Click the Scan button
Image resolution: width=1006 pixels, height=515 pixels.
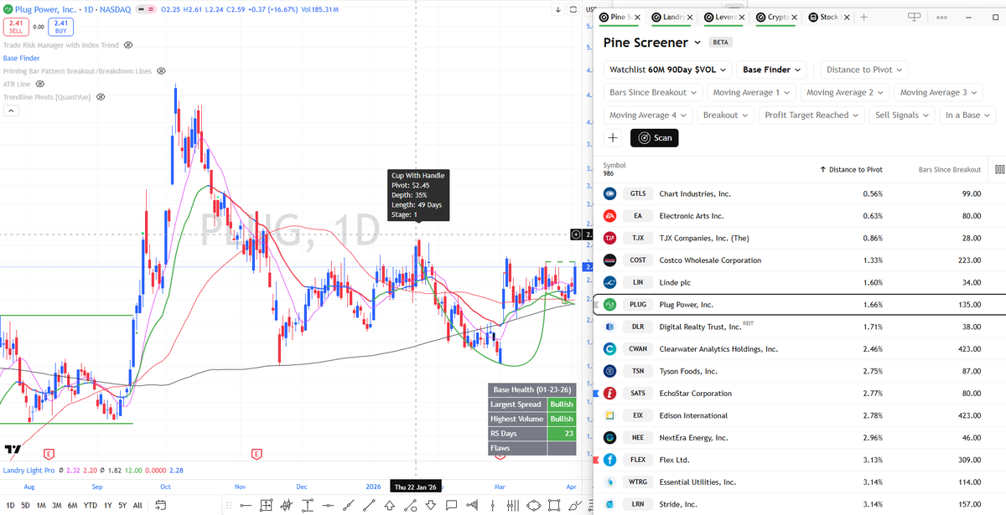click(x=655, y=138)
